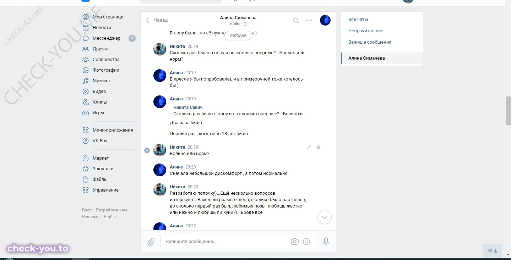Viewport: 511px width, 260px height.
Task: Open the Music note icon
Action: pyautogui.click(x=86, y=81)
